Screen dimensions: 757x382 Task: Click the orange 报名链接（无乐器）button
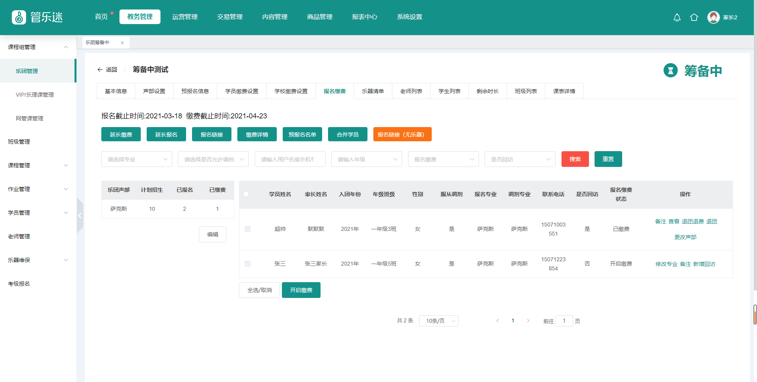402,135
